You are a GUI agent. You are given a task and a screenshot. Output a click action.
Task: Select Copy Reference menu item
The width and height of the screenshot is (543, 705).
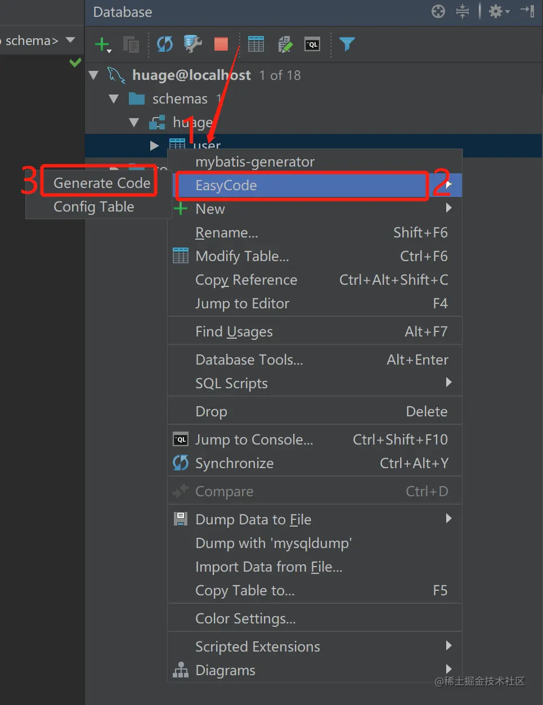coord(315,280)
